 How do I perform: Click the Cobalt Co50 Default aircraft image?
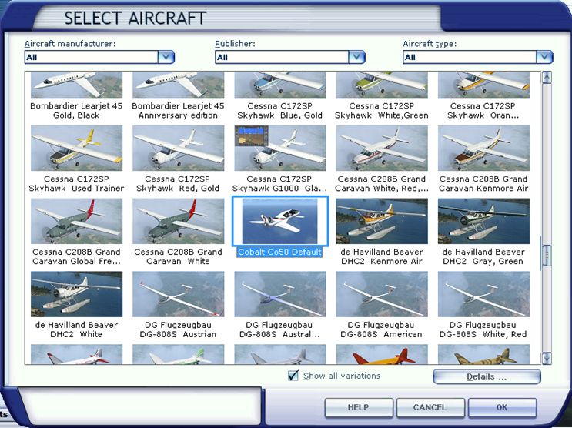pos(280,221)
